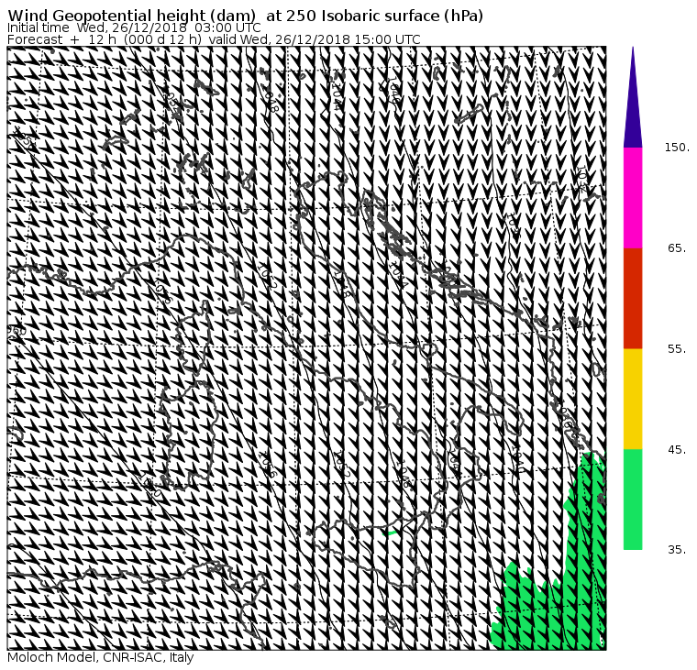Click the magenta 65-150 color band
The image size is (697, 670).
(x=633, y=198)
